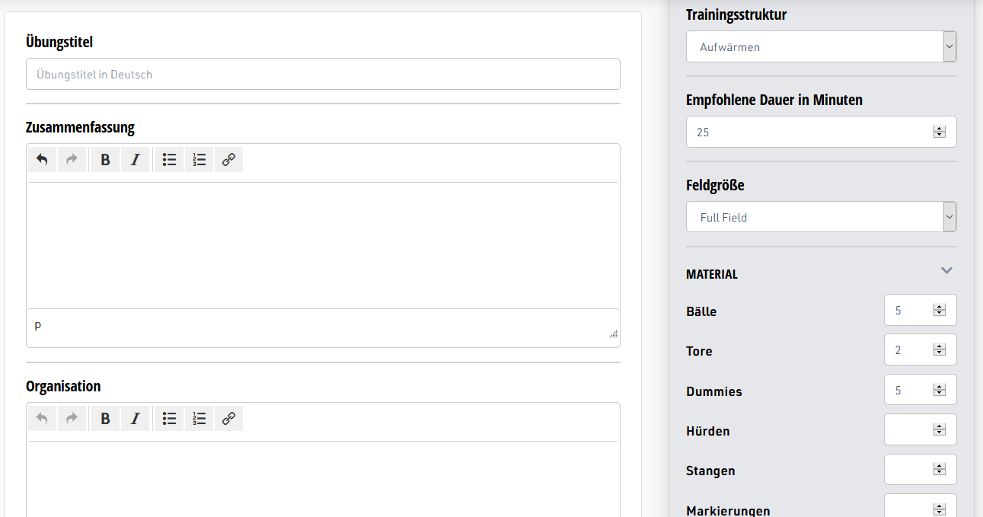
Task: Insert link in Zusammenfassung editor
Action: pyautogui.click(x=229, y=160)
